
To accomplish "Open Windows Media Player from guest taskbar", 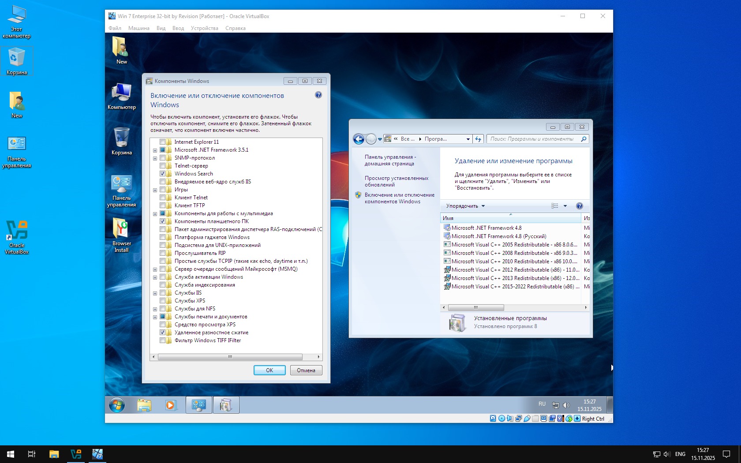I will click(170, 405).
